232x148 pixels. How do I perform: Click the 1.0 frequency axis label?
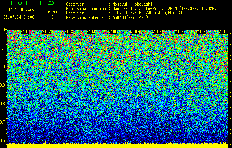(x=3, y=67)
